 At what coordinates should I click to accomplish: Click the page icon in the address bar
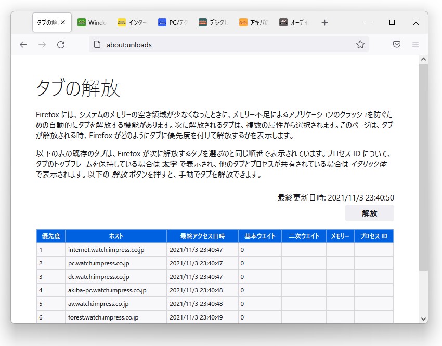click(97, 44)
